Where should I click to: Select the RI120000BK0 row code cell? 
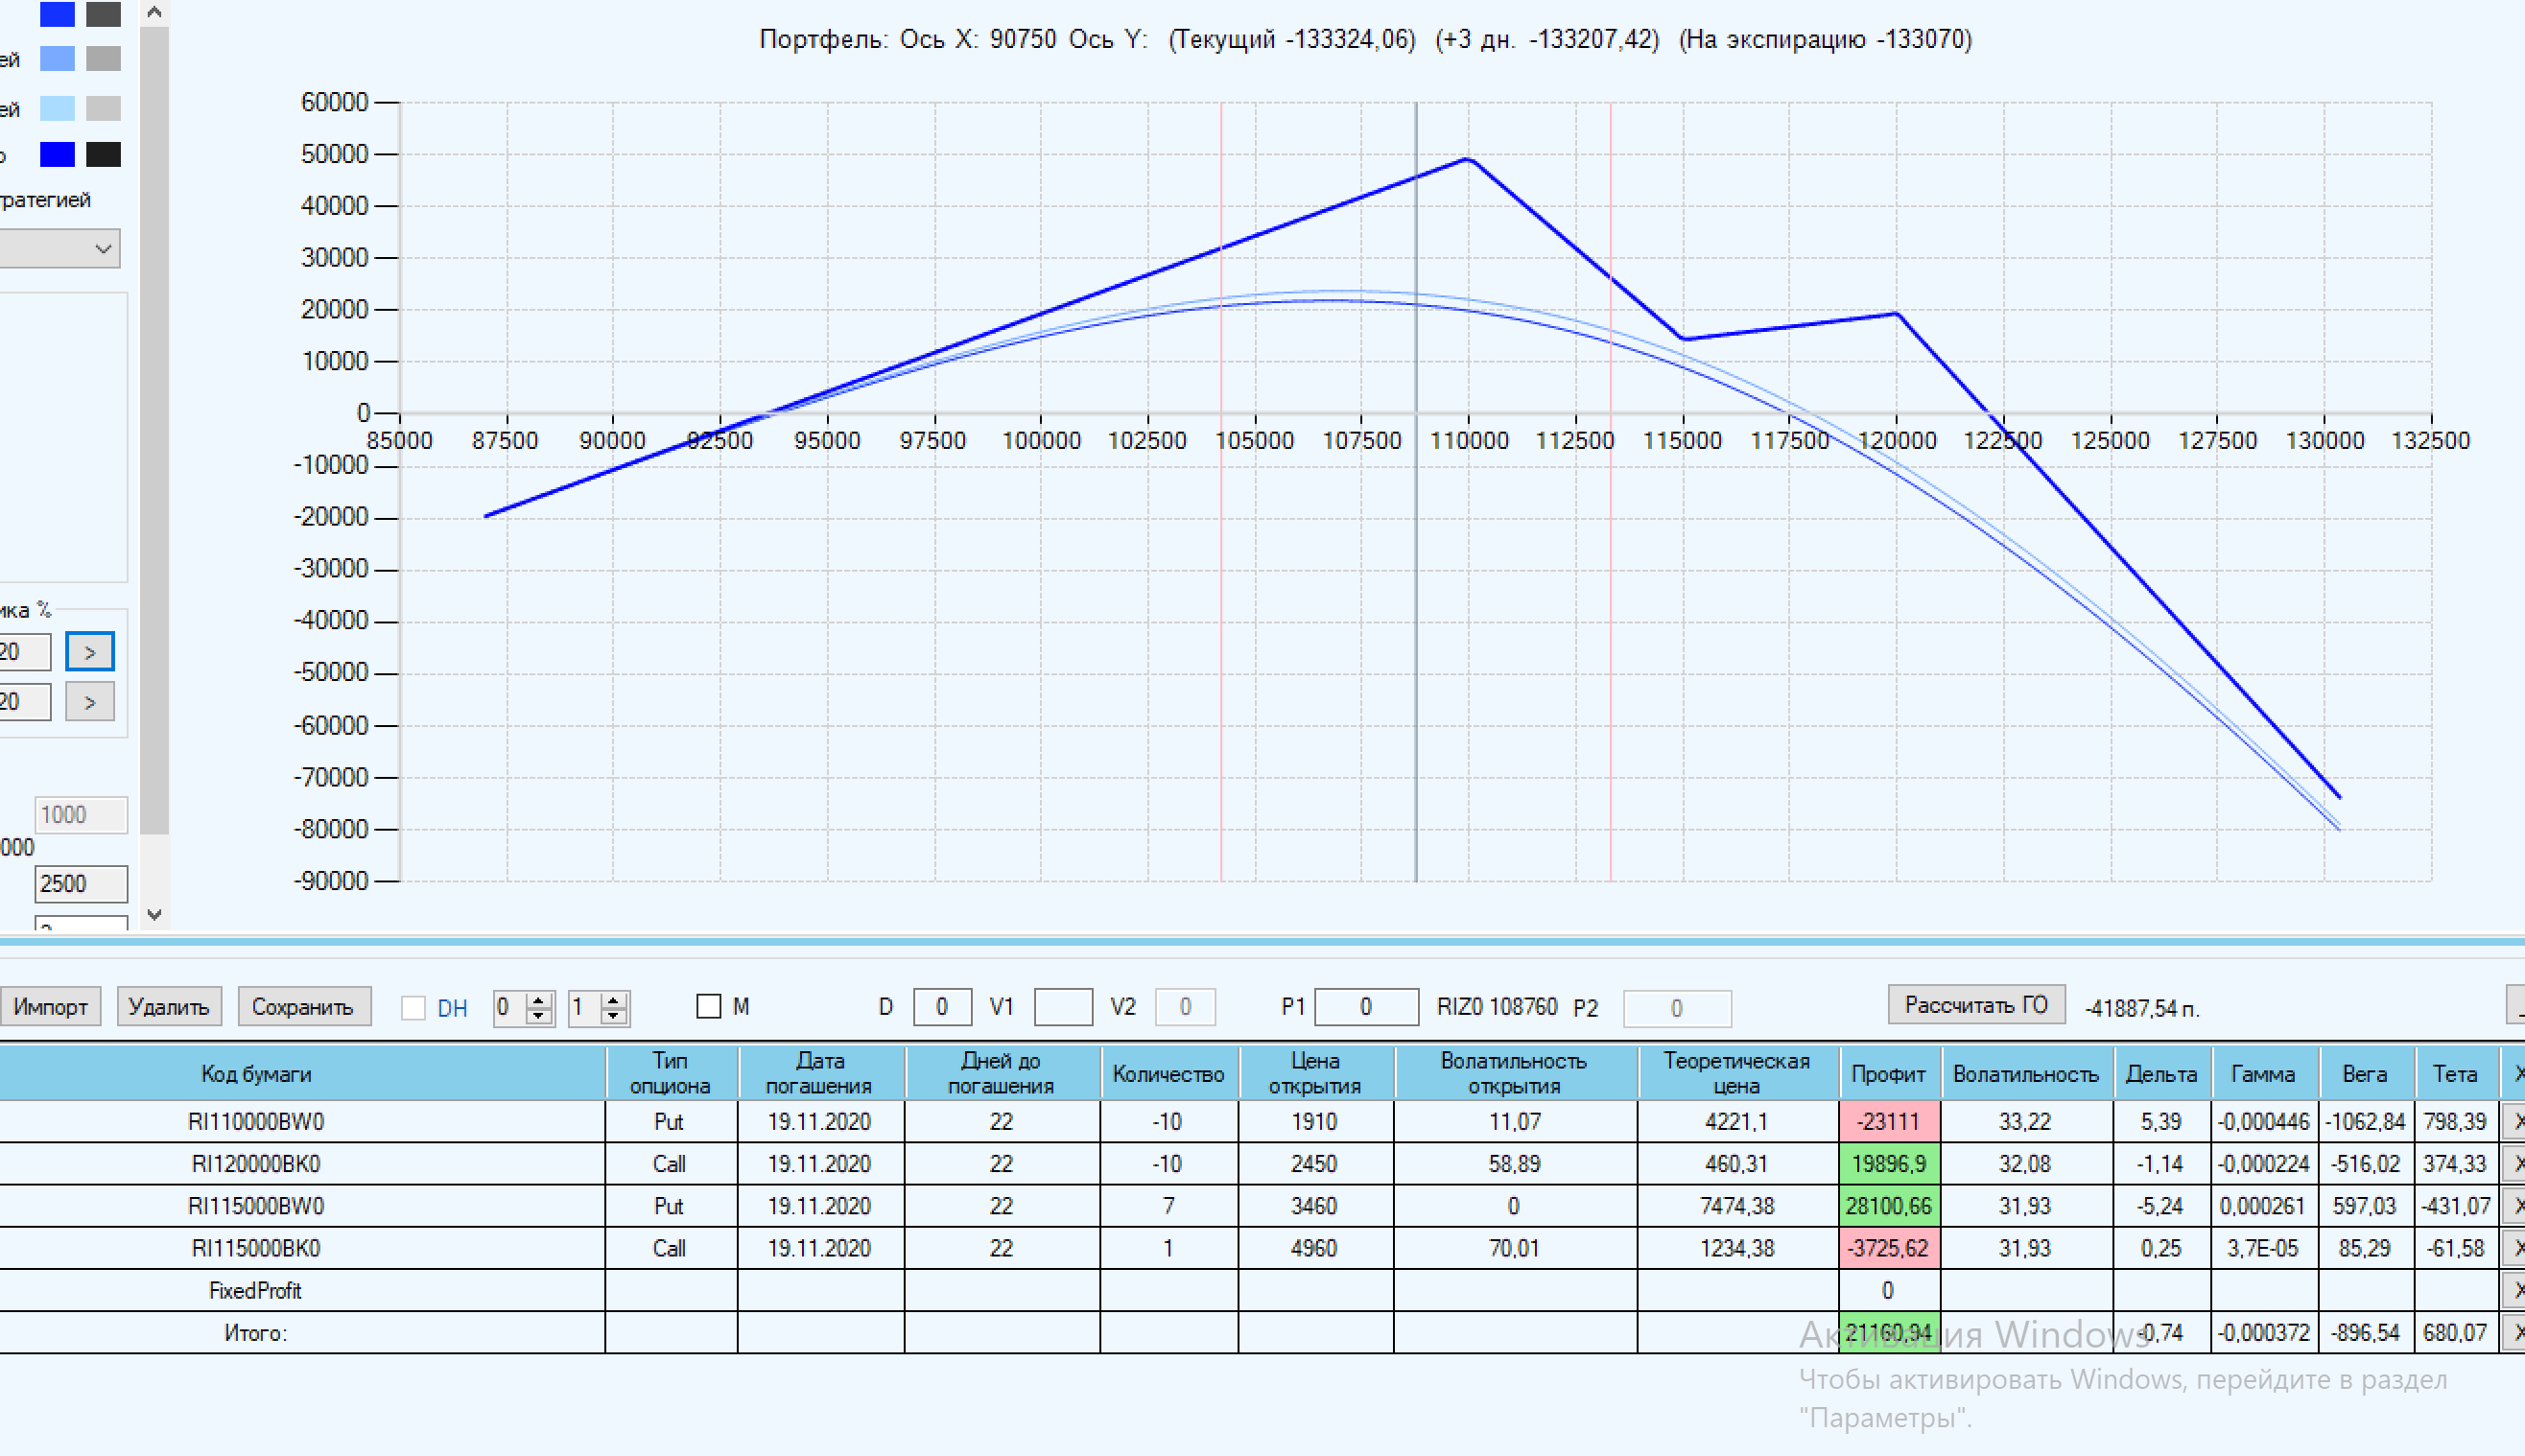pos(256,1164)
